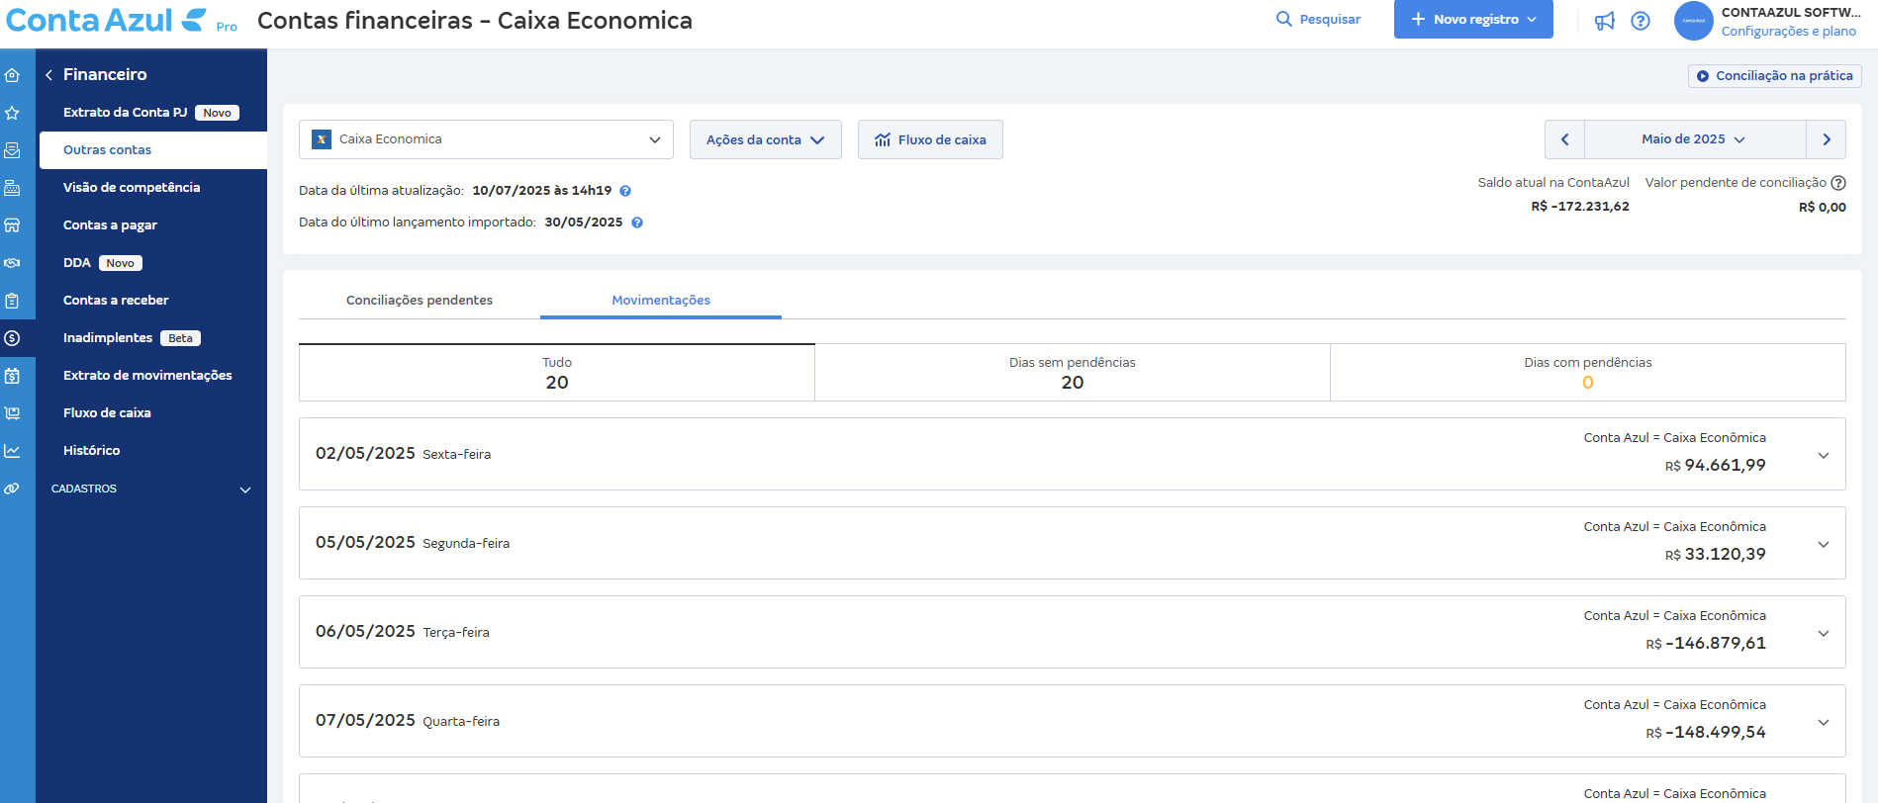Open the Novo registro dropdown button
The height and width of the screenshot is (803, 1878).
1473,20
